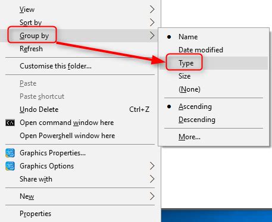Expand the View submenu arrow
This screenshot has height=222, width=272.
tap(152, 10)
